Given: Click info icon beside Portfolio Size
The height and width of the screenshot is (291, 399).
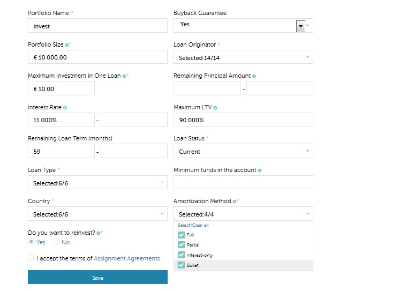Looking at the screenshot, I should pos(67,45).
